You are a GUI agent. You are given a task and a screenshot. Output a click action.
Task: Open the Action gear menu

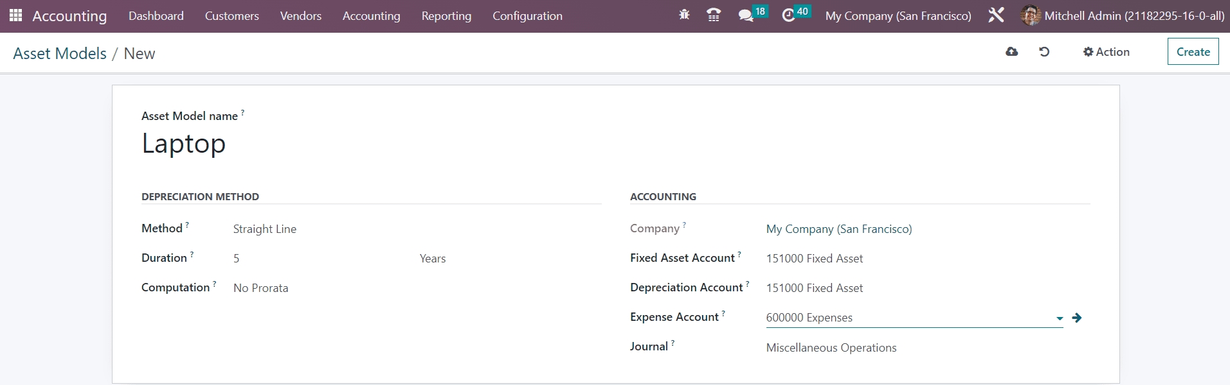(1106, 52)
